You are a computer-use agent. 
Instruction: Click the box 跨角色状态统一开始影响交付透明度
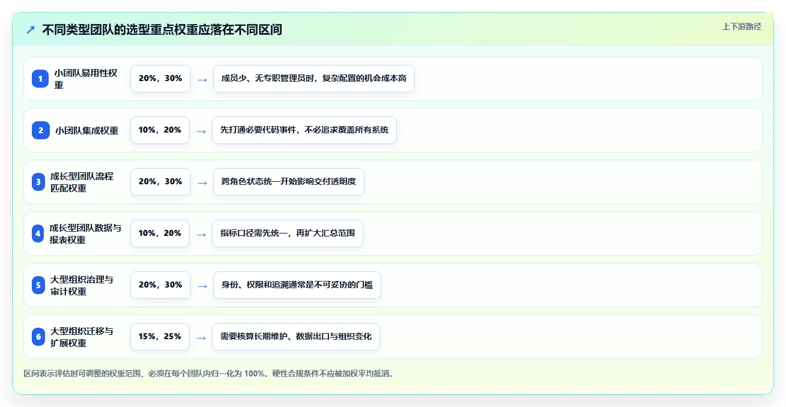[x=289, y=182]
